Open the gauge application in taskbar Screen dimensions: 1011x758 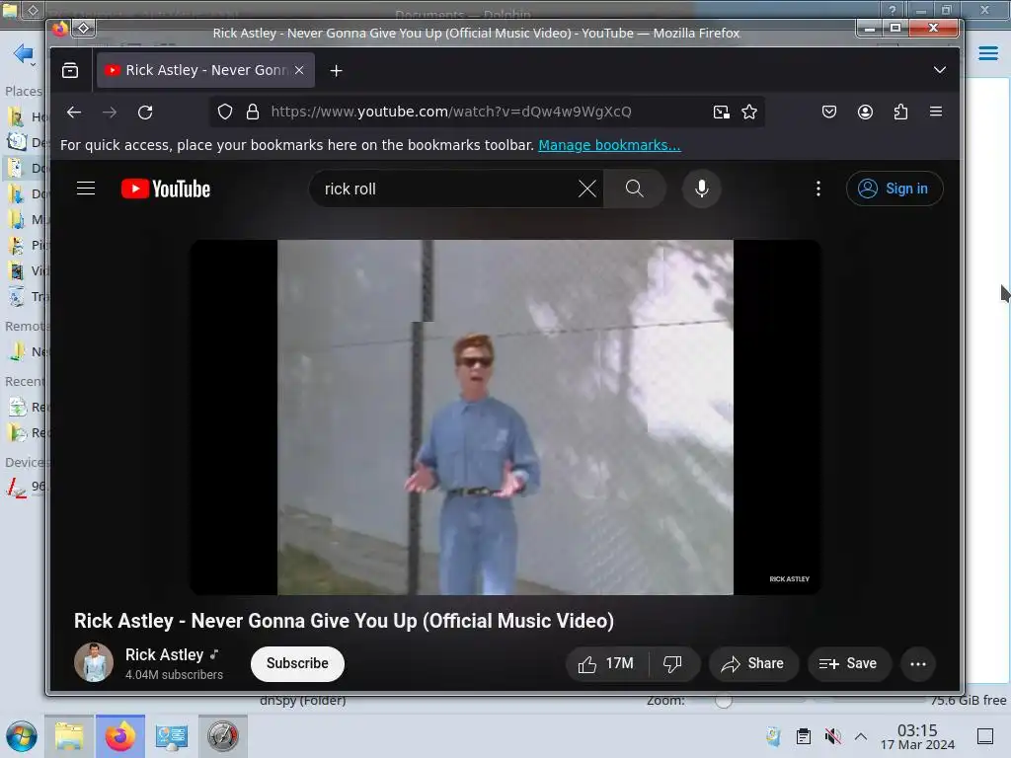[x=222, y=736]
